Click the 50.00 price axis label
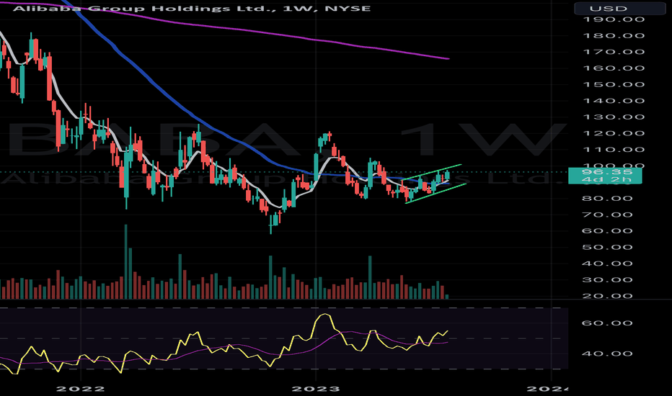The width and height of the screenshot is (672, 396). [607, 247]
